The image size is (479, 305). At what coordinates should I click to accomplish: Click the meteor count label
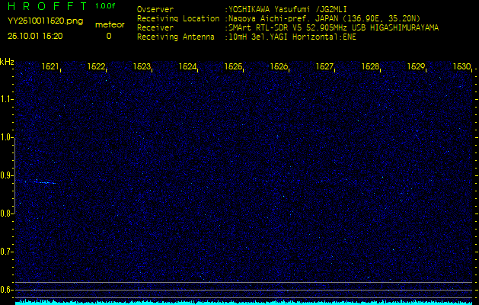click(108, 24)
